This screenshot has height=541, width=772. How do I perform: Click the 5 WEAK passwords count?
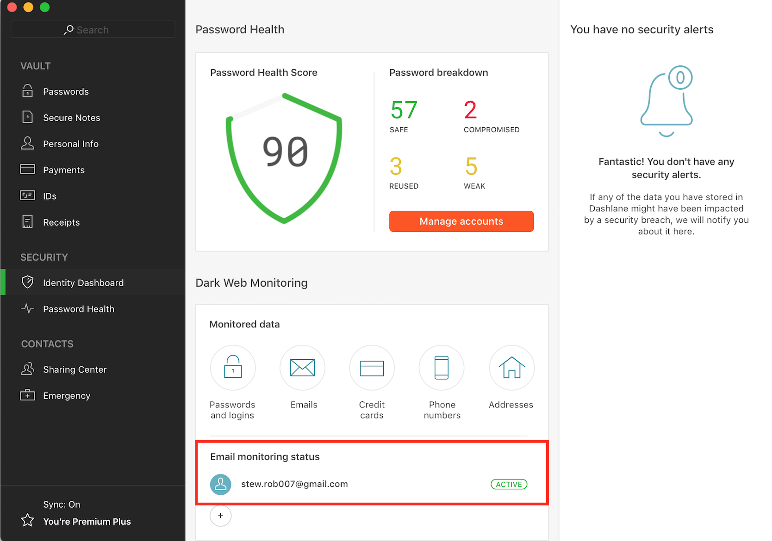coord(474,172)
